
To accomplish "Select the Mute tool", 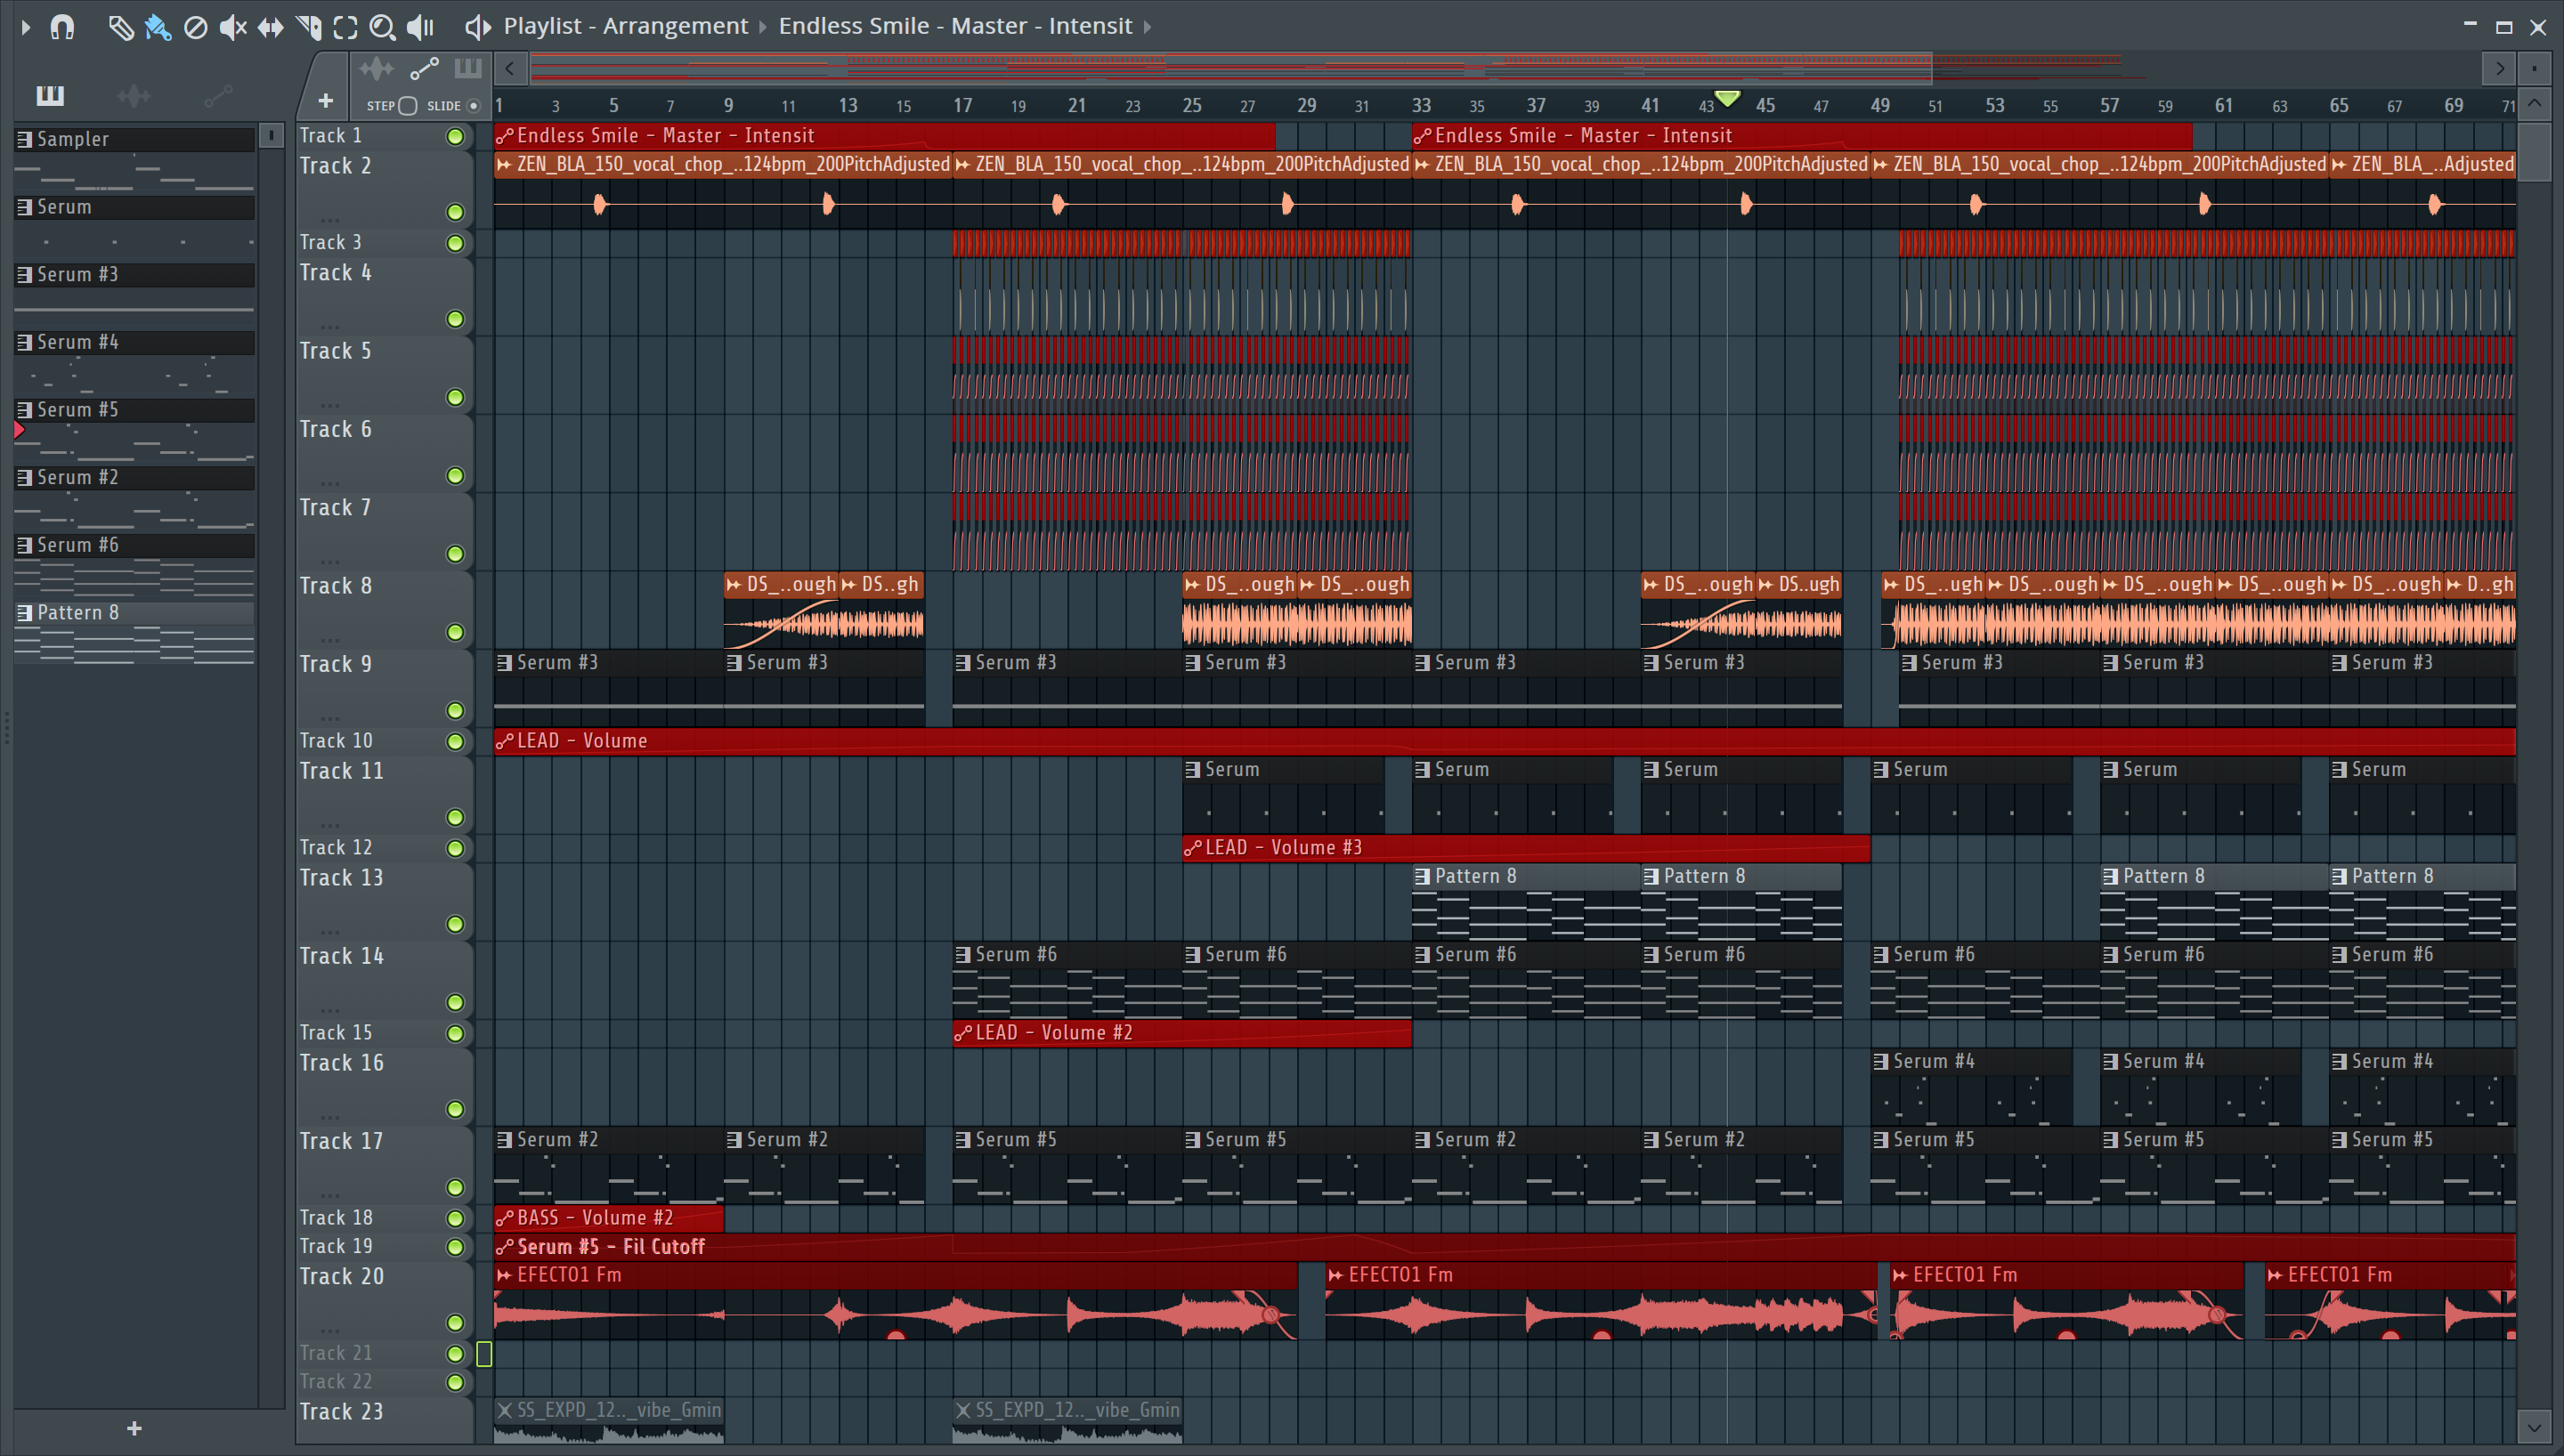I will pos(233,27).
